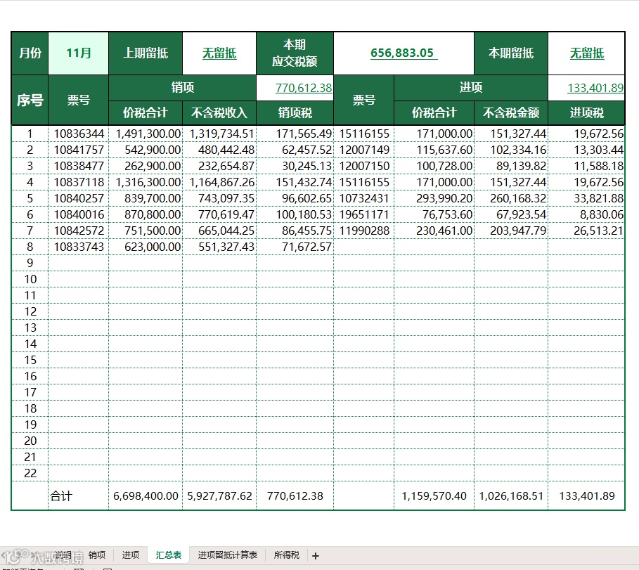639x570 pixels.
Task: Click purchase ticket 19651171
Action: [x=364, y=214]
